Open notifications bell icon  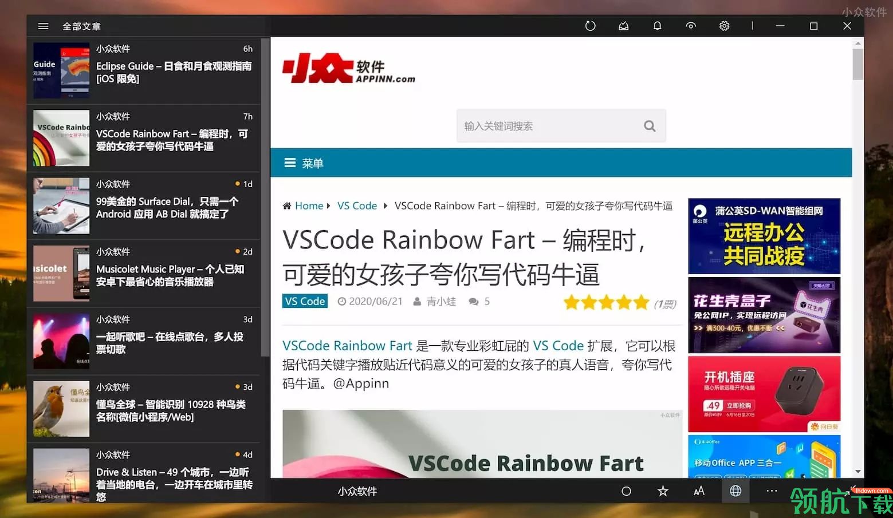pos(657,26)
